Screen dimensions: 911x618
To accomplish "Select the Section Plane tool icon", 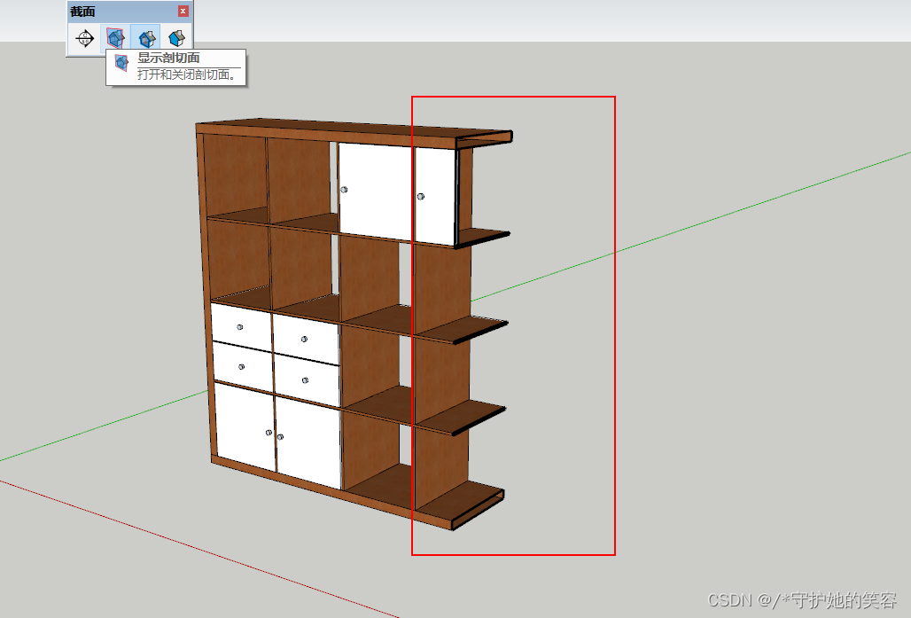I will click(x=85, y=39).
